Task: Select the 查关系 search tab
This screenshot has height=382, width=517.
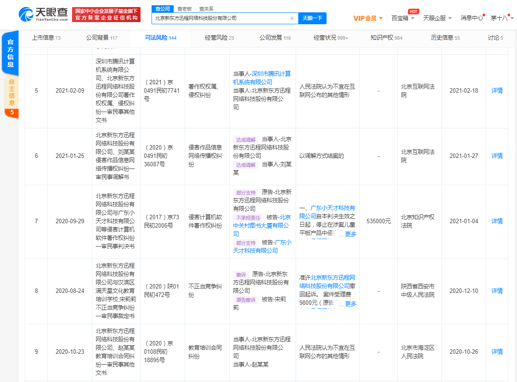Action: pos(206,9)
